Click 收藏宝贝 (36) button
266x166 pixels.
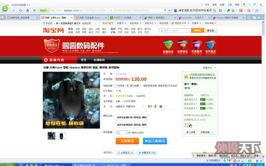[147, 153]
